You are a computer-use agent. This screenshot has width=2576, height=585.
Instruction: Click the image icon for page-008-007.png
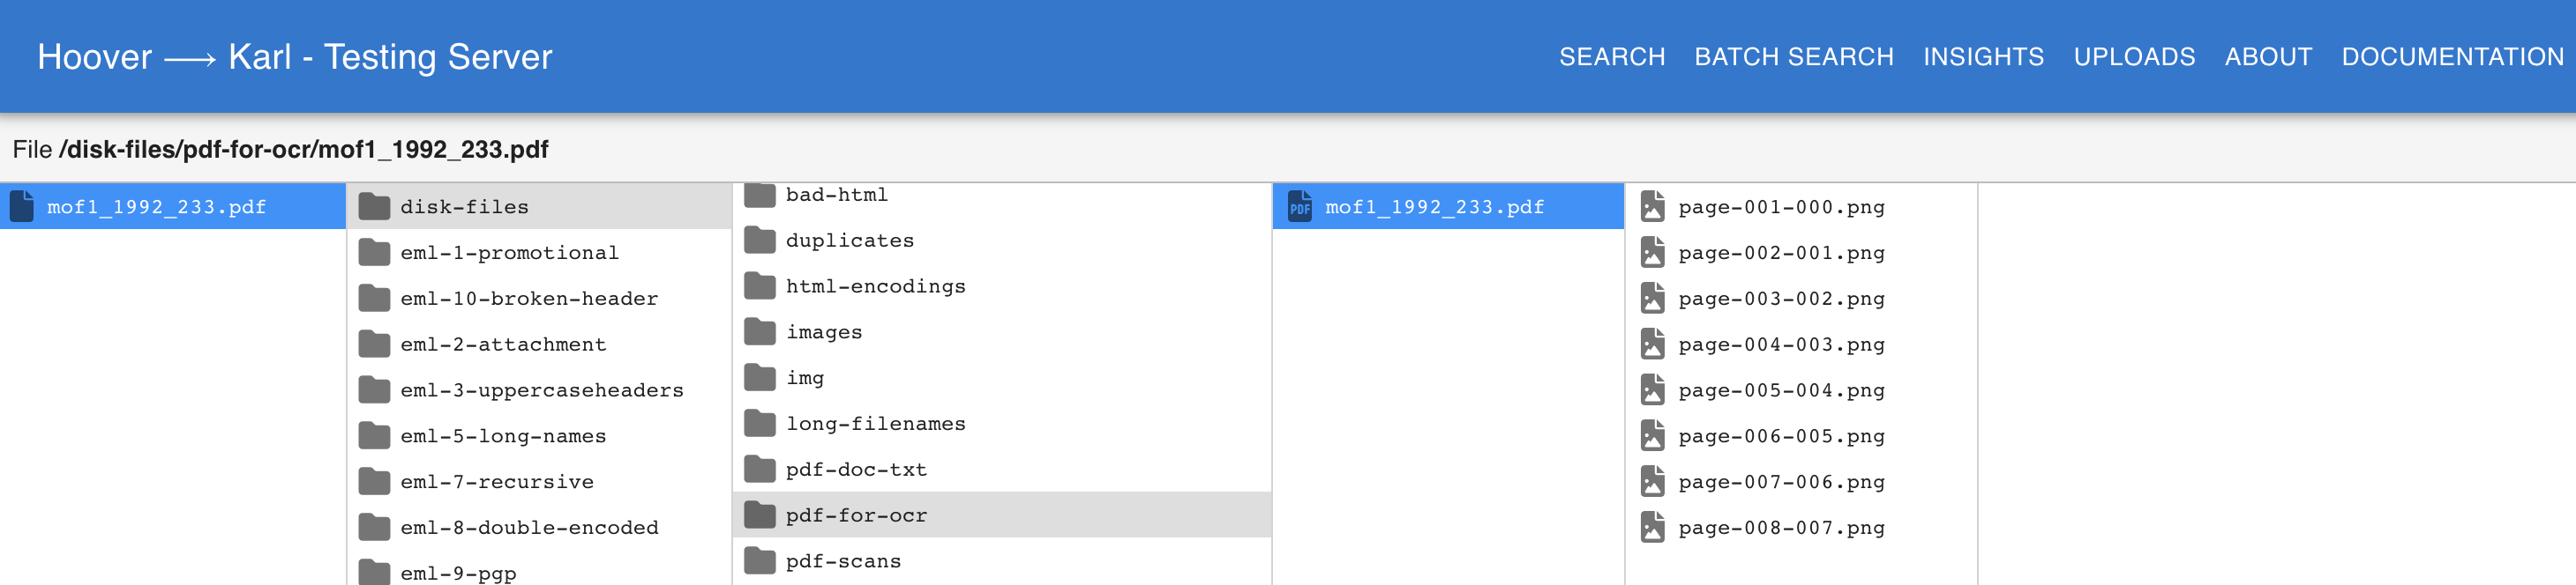(1652, 527)
